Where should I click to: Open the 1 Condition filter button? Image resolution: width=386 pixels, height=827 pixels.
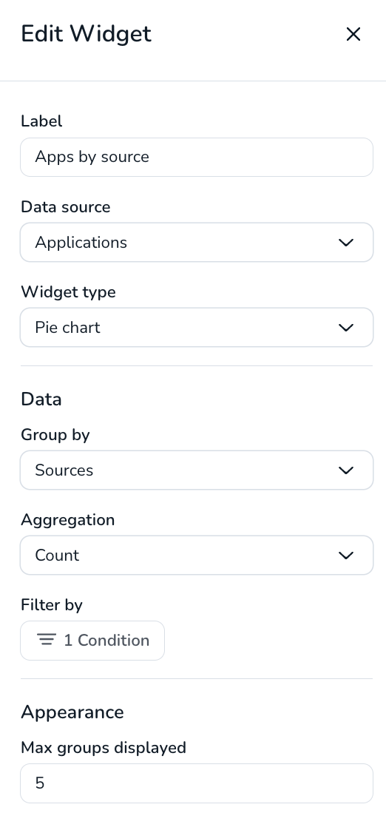pos(92,641)
